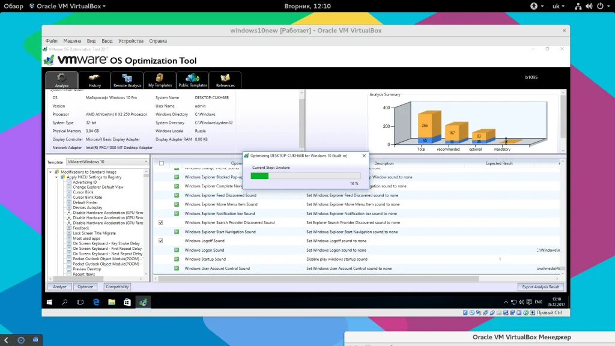
Task: Collapse the Modifications to Standard Image node
Action: 52,172
